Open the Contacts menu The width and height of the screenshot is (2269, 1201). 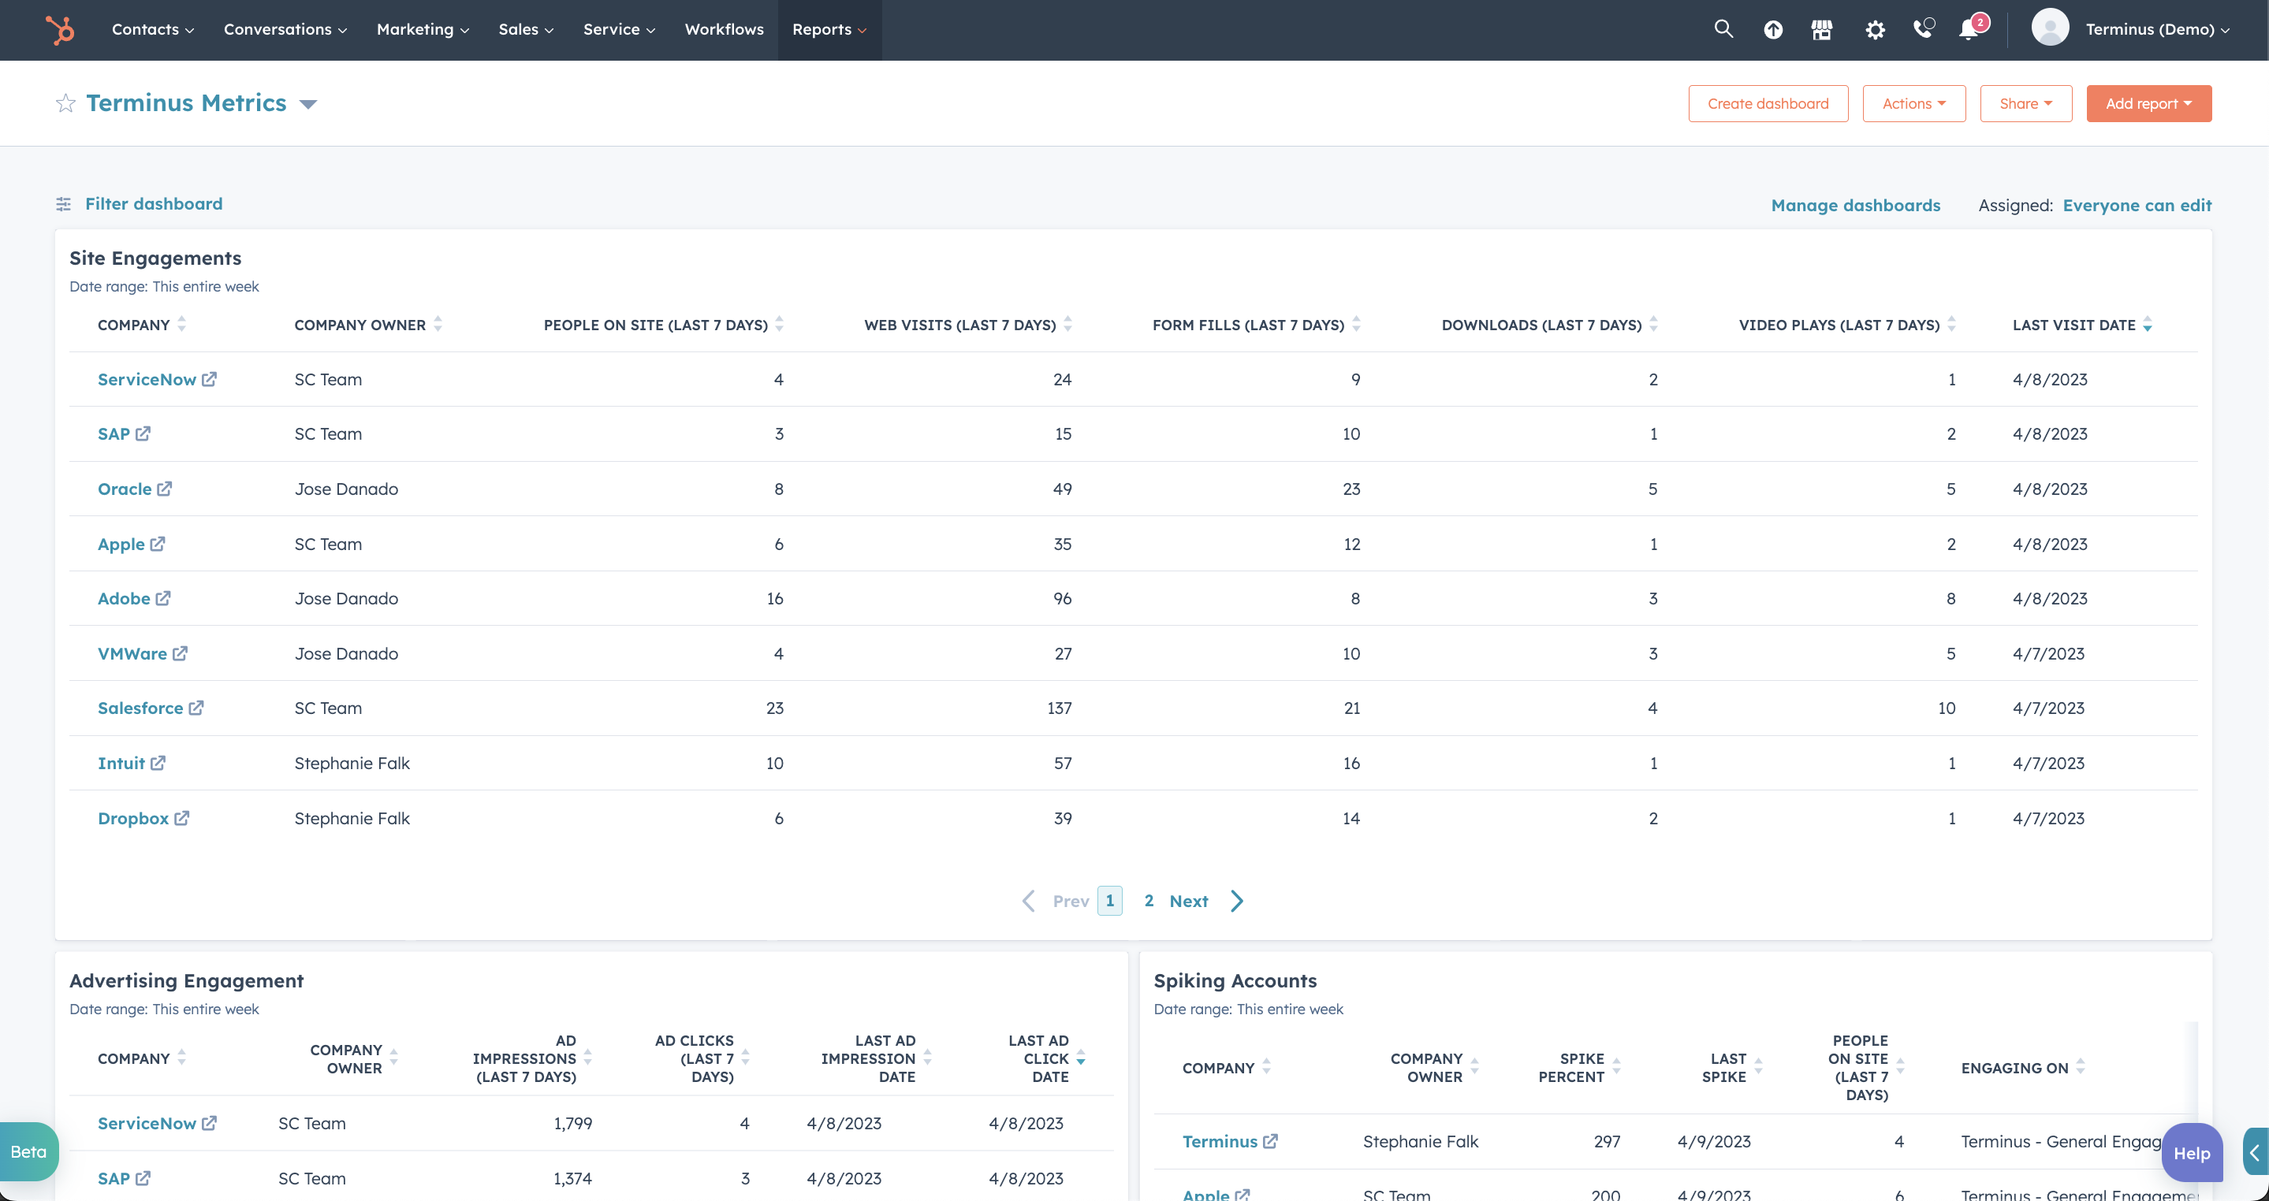[152, 29]
